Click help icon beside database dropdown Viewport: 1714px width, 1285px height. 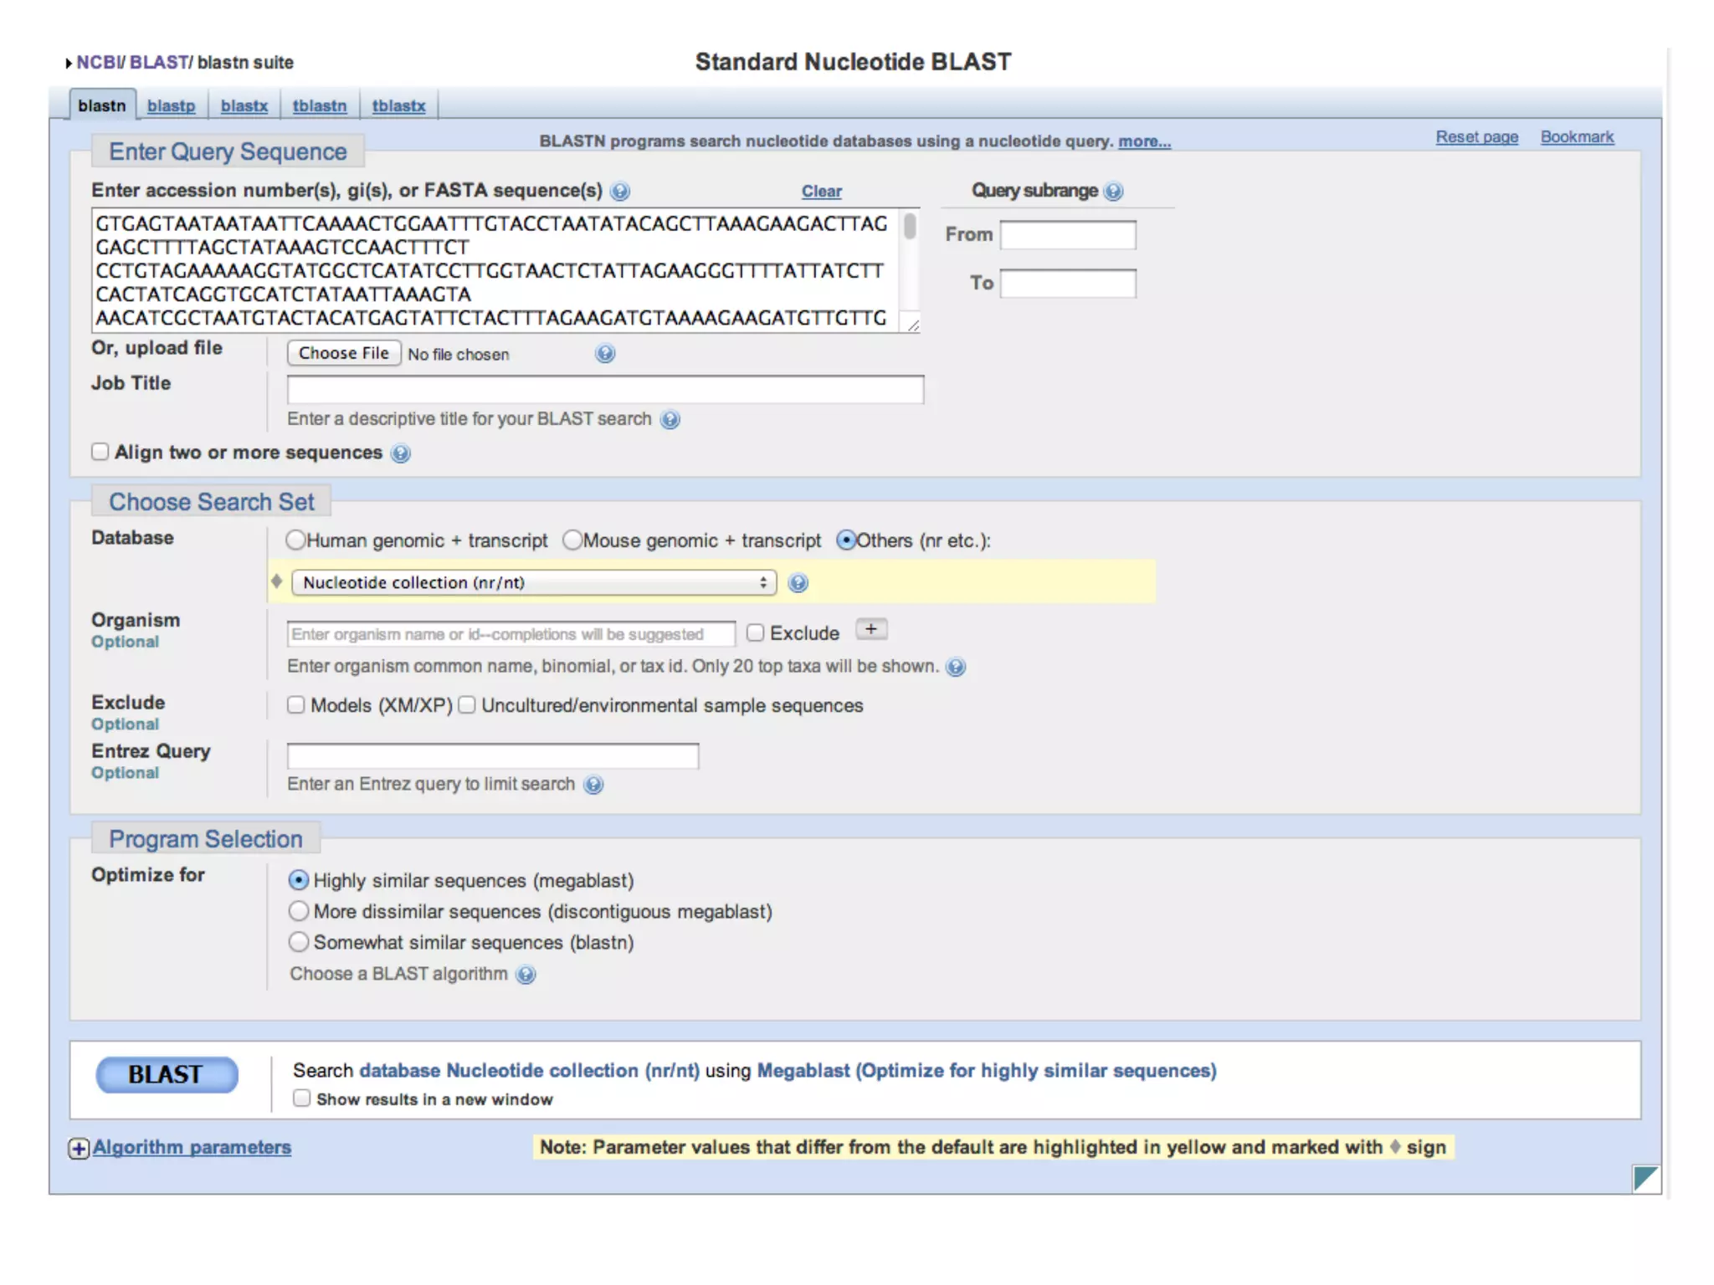[x=798, y=583]
